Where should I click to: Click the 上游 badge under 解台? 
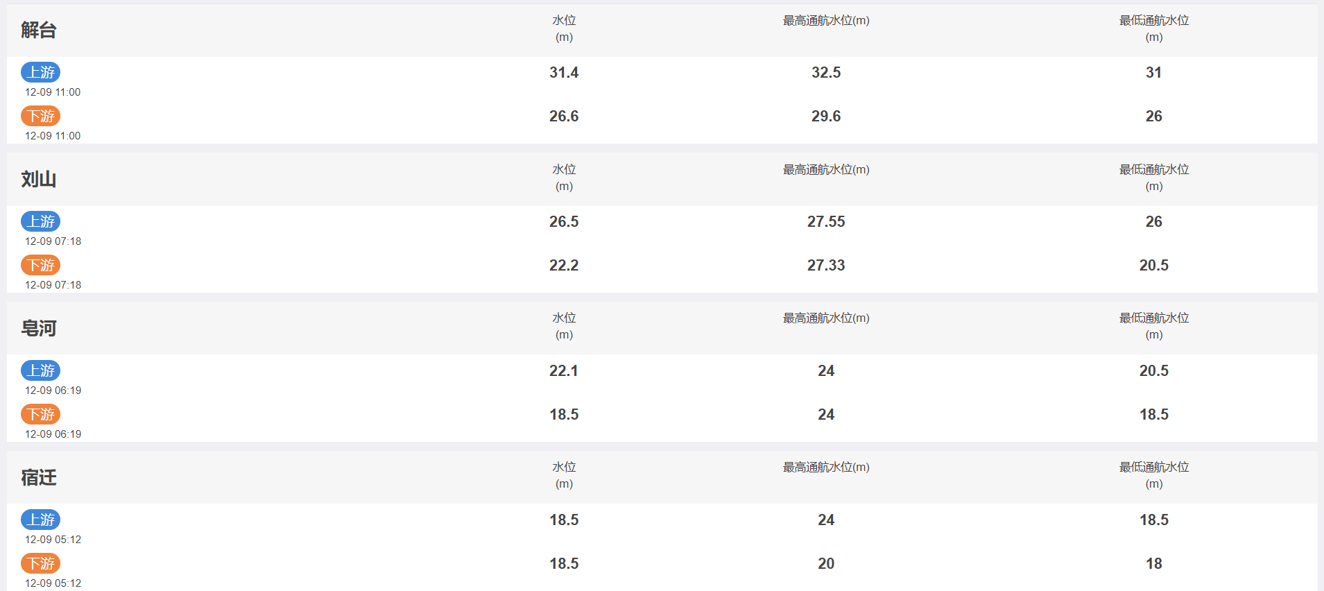click(40, 72)
